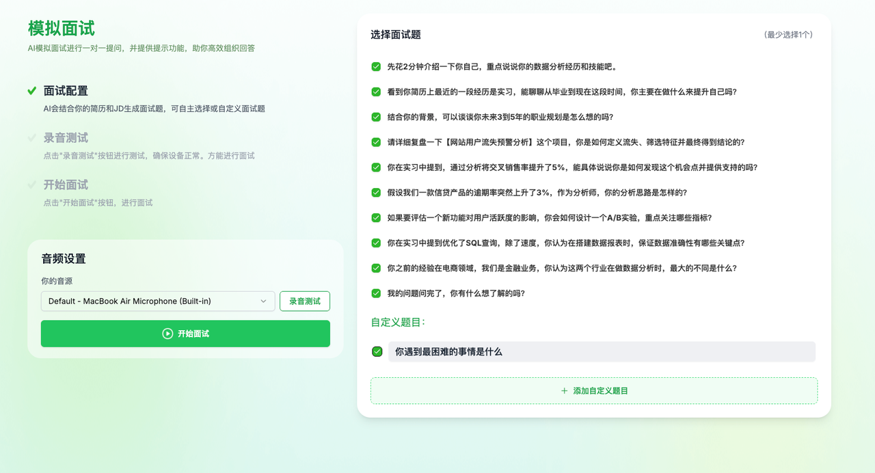Image resolution: width=875 pixels, height=473 pixels.
Task: Uncheck the A/B实验 experiment design question
Action: pyautogui.click(x=375, y=217)
